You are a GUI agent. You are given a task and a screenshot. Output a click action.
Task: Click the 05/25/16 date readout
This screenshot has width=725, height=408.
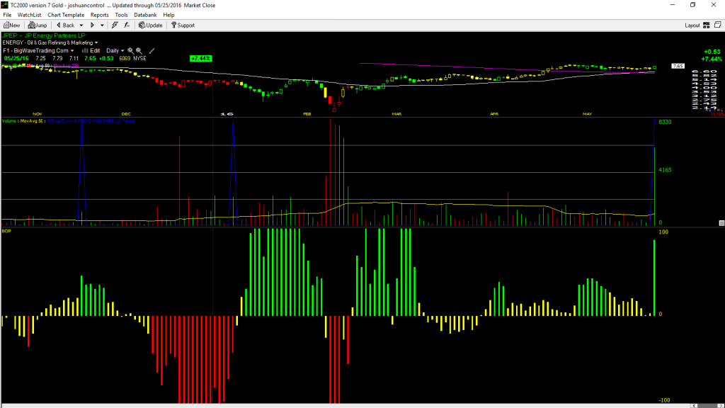(x=17, y=59)
